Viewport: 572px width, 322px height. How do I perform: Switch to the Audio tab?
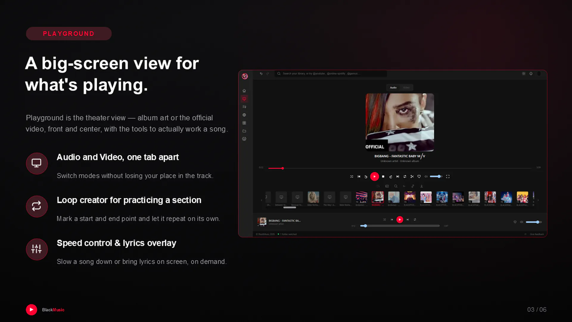(x=393, y=88)
